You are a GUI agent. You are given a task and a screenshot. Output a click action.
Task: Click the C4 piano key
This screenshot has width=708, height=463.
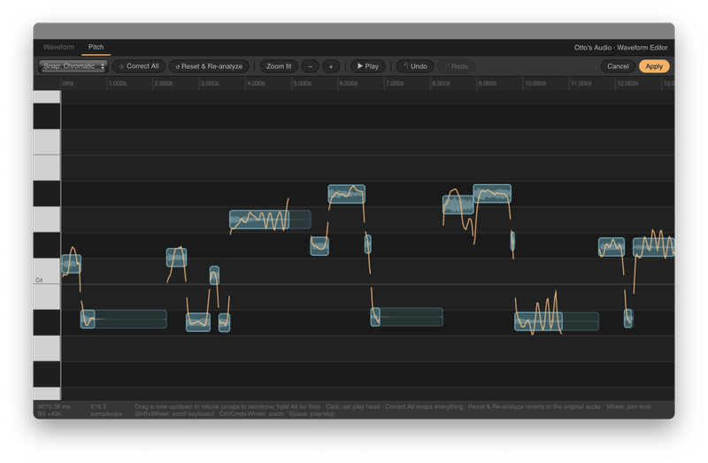pyautogui.click(x=47, y=271)
